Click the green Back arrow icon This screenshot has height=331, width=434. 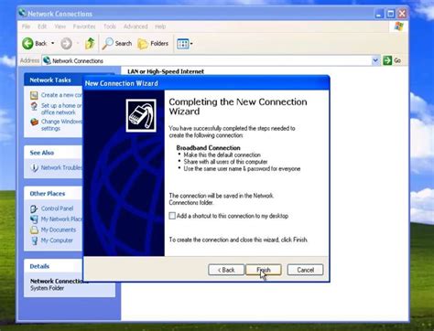click(27, 44)
